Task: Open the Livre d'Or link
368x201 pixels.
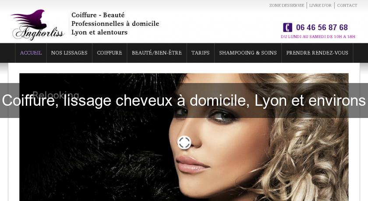Action: [x=320, y=5]
